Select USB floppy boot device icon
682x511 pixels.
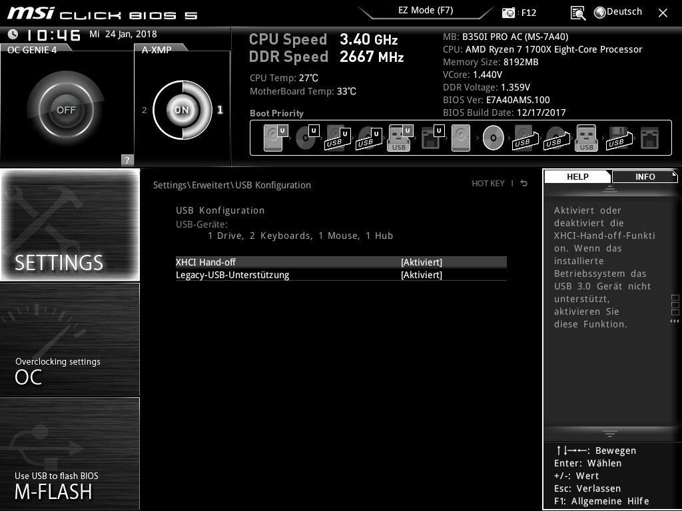pos(619,138)
